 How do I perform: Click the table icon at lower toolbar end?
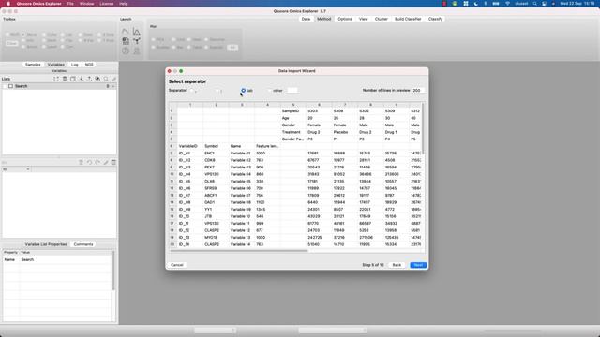point(113,162)
